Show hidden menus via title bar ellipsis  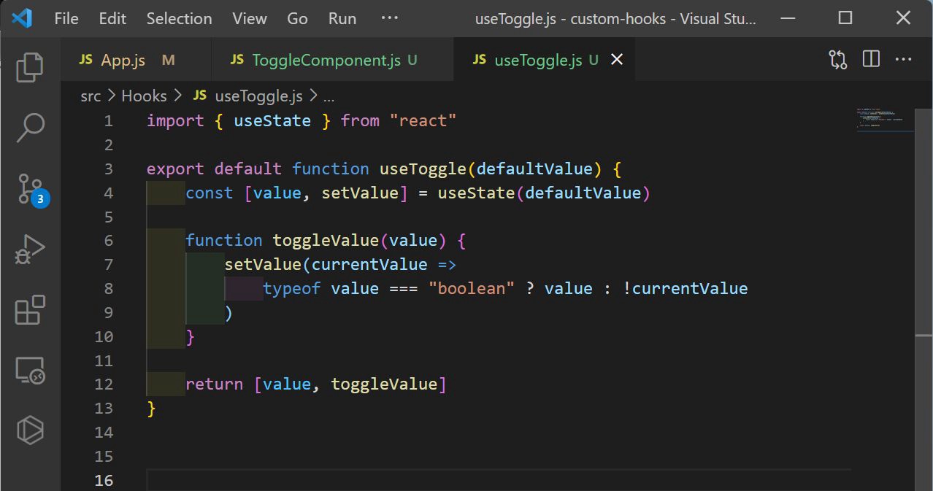(x=390, y=18)
